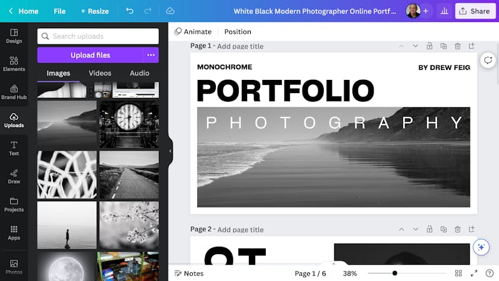
Task: Undo the last action
Action: point(130,11)
